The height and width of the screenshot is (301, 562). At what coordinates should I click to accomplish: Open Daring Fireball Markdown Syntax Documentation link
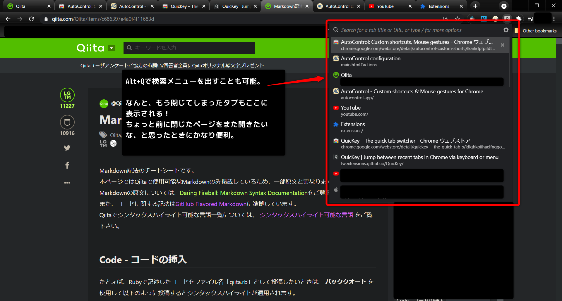point(244,193)
